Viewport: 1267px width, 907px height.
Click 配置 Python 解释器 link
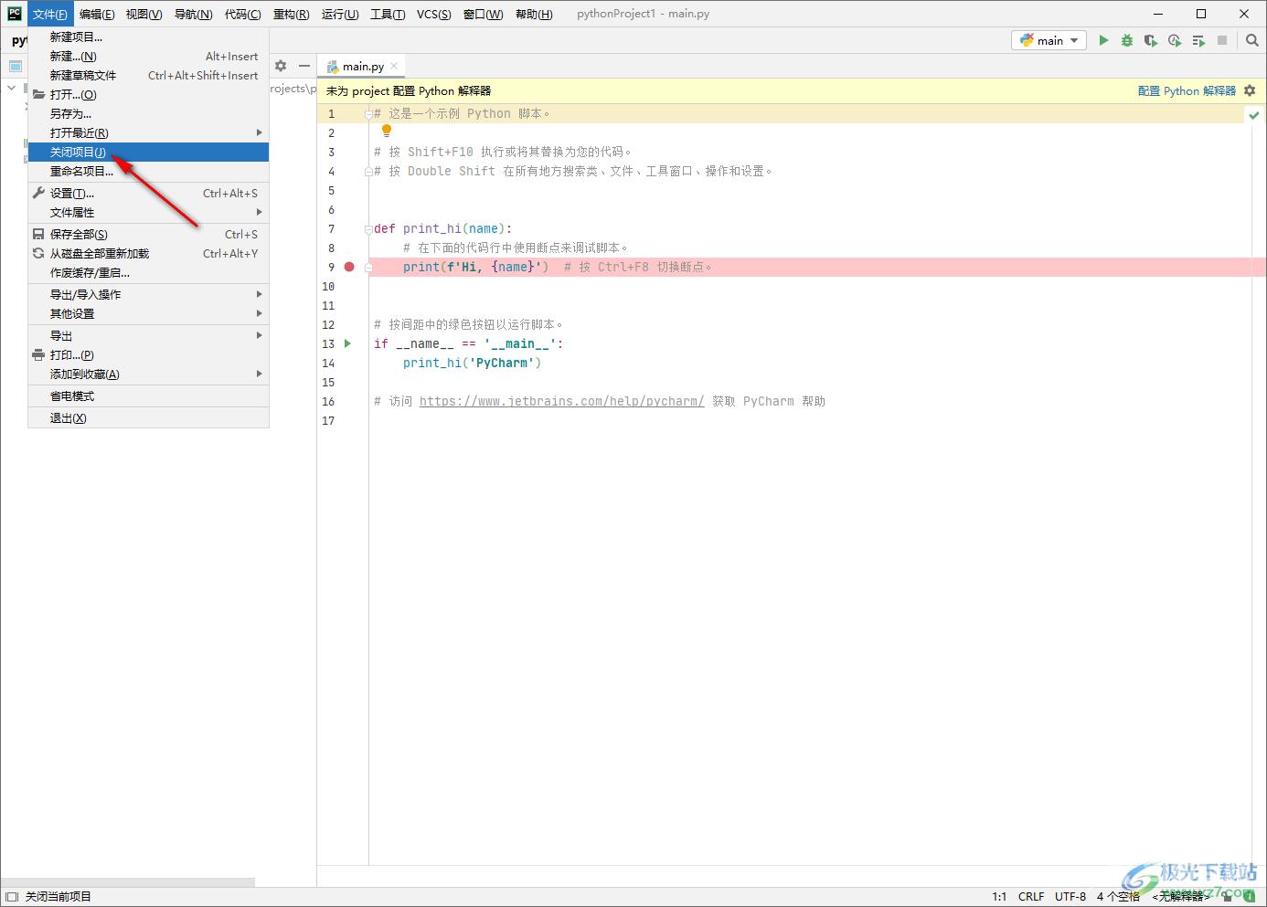tap(1187, 90)
